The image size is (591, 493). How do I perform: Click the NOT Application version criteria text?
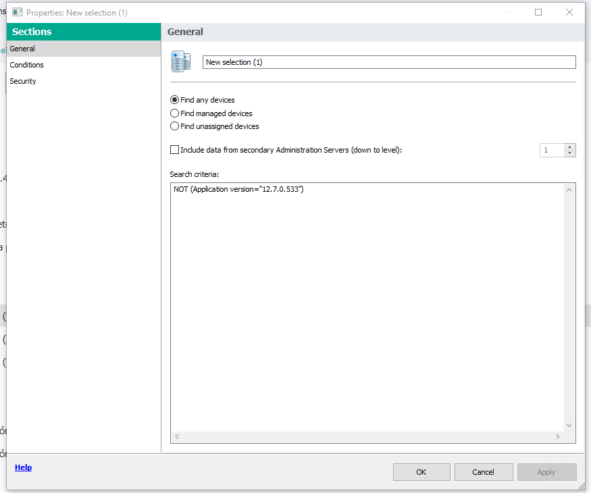pyautogui.click(x=238, y=189)
